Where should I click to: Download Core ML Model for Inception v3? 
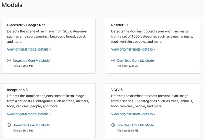point(31,125)
